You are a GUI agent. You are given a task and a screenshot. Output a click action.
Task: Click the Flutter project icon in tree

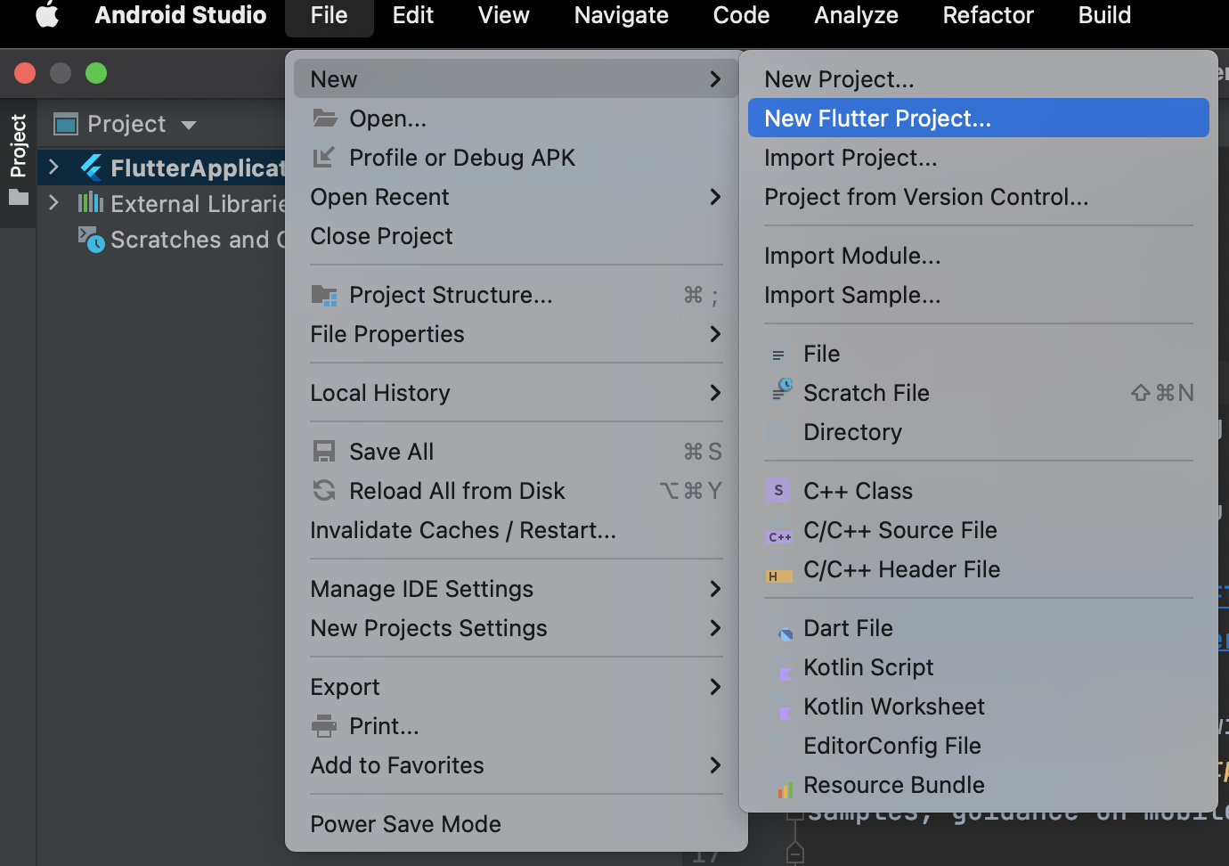91,167
